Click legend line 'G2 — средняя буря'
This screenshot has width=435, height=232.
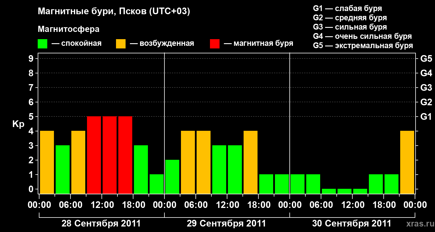click(x=350, y=17)
